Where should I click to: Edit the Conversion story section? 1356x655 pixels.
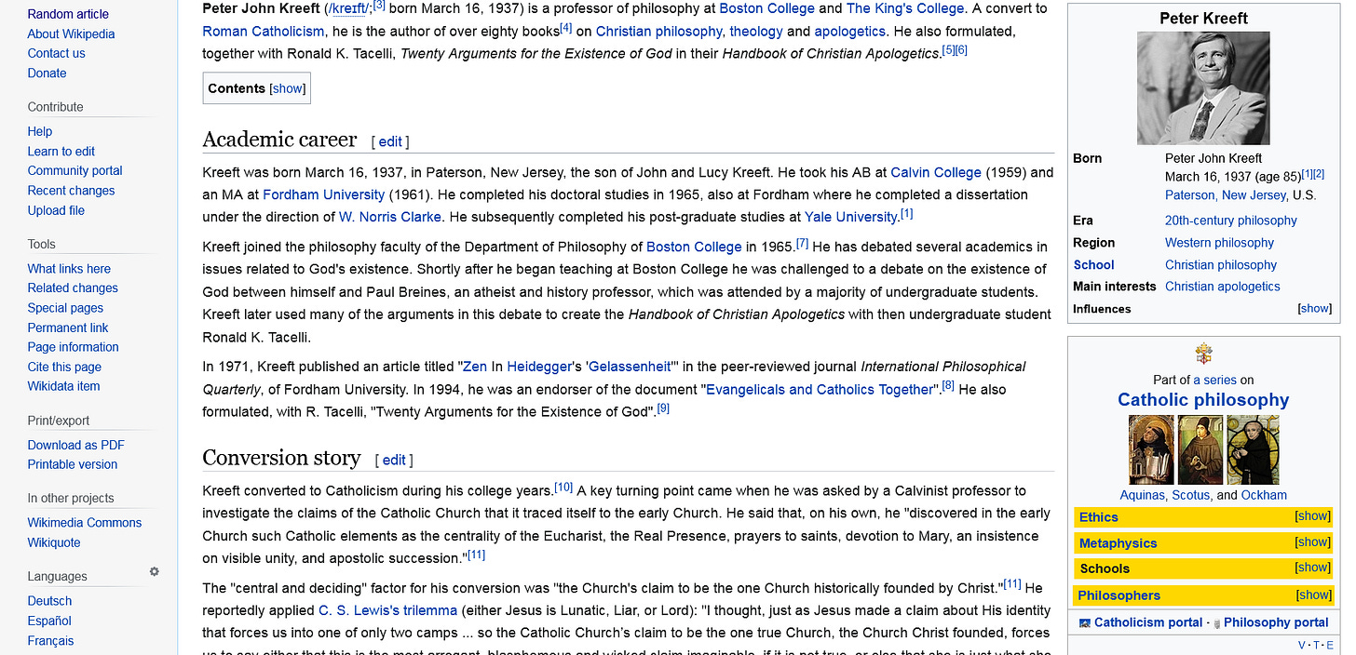coord(394,460)
